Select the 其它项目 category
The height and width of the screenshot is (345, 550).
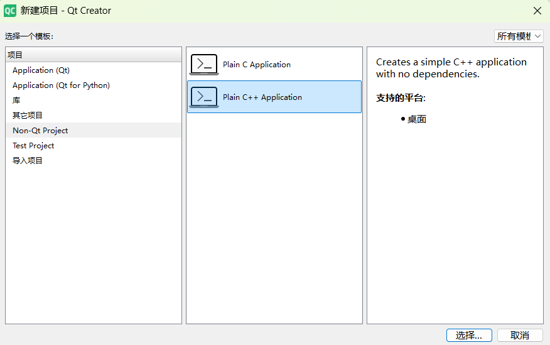click(94, 116)
